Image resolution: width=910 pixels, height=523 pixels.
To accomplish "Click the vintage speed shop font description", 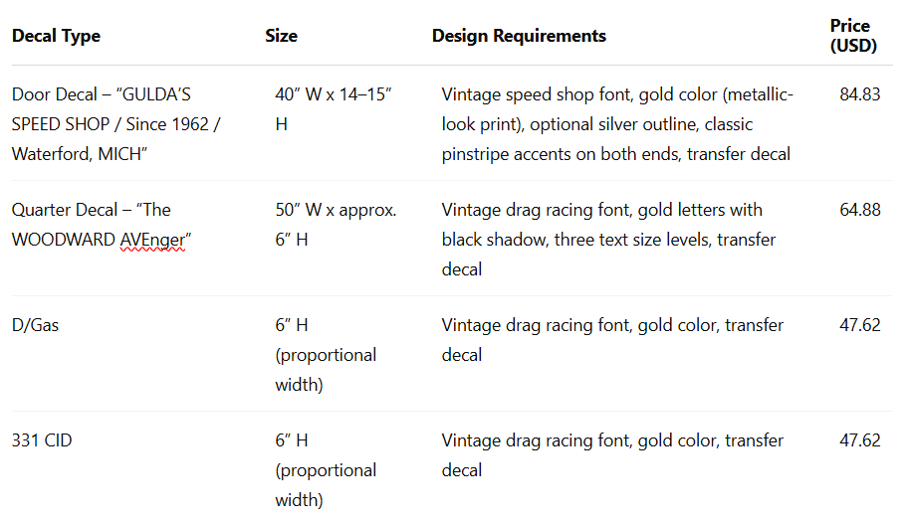I will [617, 124].
